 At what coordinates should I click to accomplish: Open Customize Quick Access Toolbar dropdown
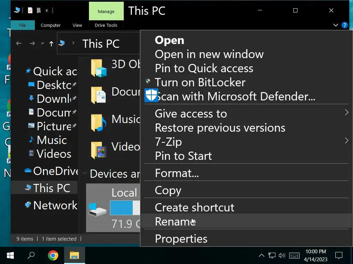point(47,11)
